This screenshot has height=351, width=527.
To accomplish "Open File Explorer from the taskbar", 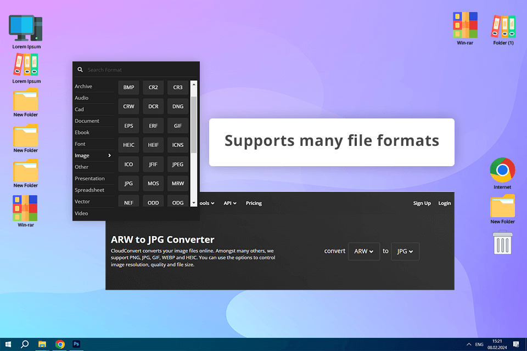I will (42, 344).
